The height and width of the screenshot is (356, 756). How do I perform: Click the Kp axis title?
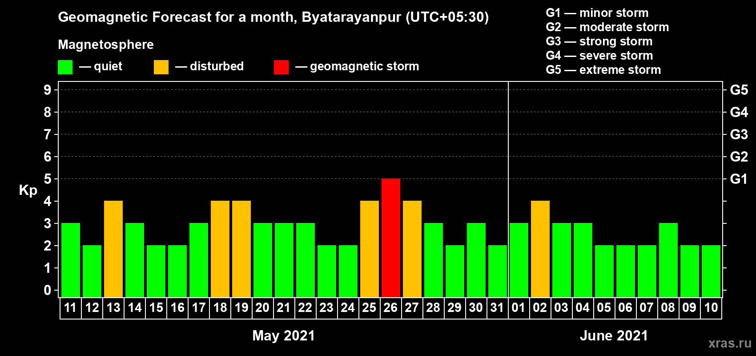(x=28, y=190)
